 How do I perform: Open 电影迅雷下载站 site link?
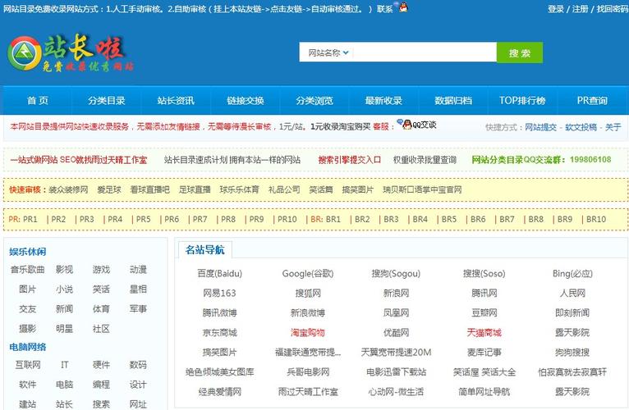(396, 372)
